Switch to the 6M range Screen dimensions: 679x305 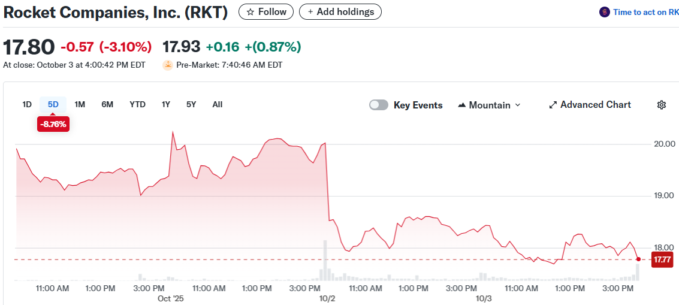coord(107,104)
